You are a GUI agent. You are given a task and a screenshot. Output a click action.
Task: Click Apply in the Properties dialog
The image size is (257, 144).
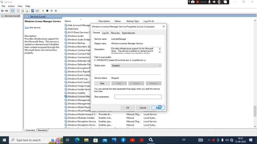click(158, 108)
